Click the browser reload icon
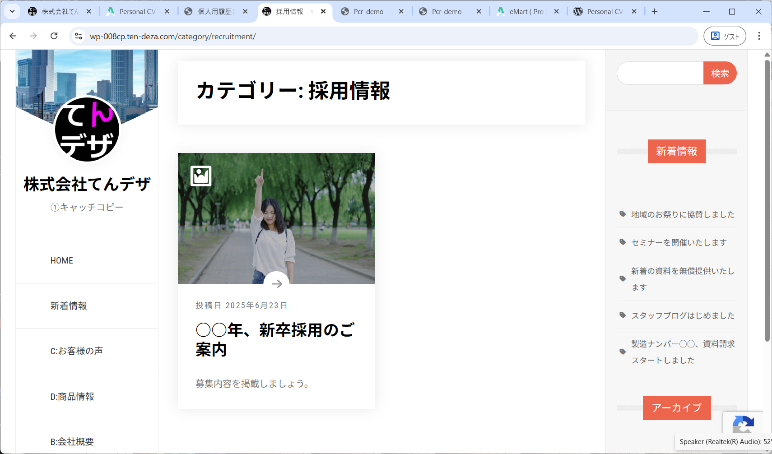The width and height of the screenshot is (772, 454). [54, 36]
